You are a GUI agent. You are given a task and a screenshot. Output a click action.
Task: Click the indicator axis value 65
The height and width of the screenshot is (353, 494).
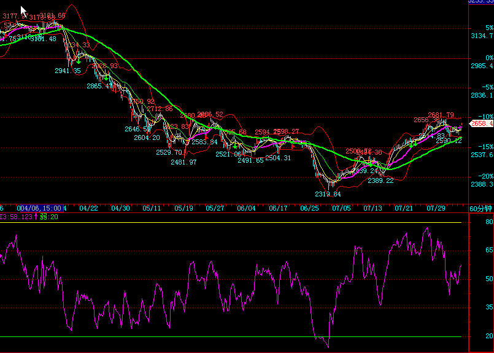(489, 250)
